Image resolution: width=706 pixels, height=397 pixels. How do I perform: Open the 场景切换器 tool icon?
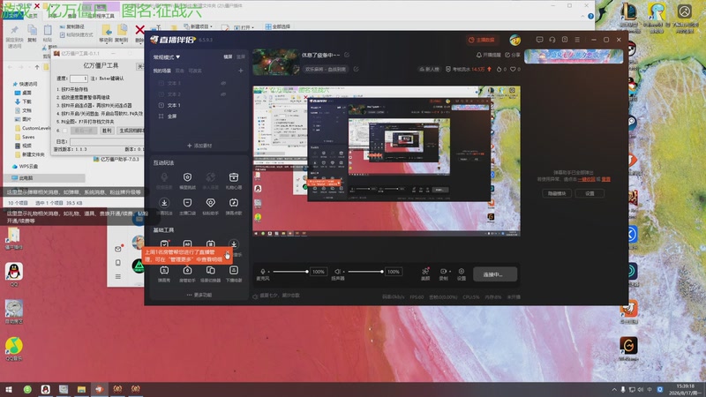click(x=210, y=271)
